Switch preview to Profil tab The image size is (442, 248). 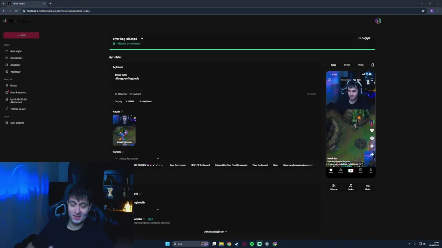click(x=347, y=65)
